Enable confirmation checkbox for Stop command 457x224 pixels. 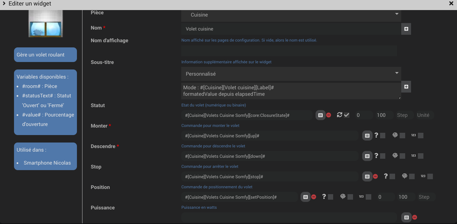[x=392, y=177]
